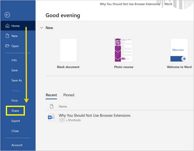This screenshot has width=194, height=151.
Task: Create a Blank document from thumbnail
Action: 68,50
